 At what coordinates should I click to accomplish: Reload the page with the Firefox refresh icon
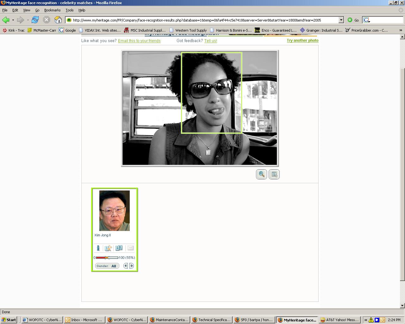tap(35, 20)
